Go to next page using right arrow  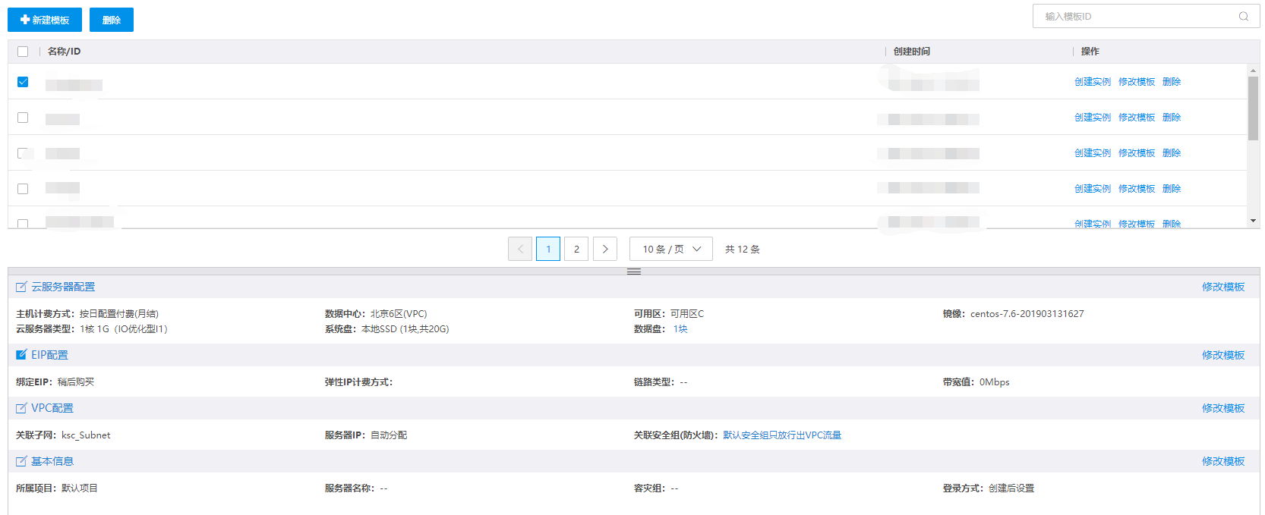click(x=605, y=249)
